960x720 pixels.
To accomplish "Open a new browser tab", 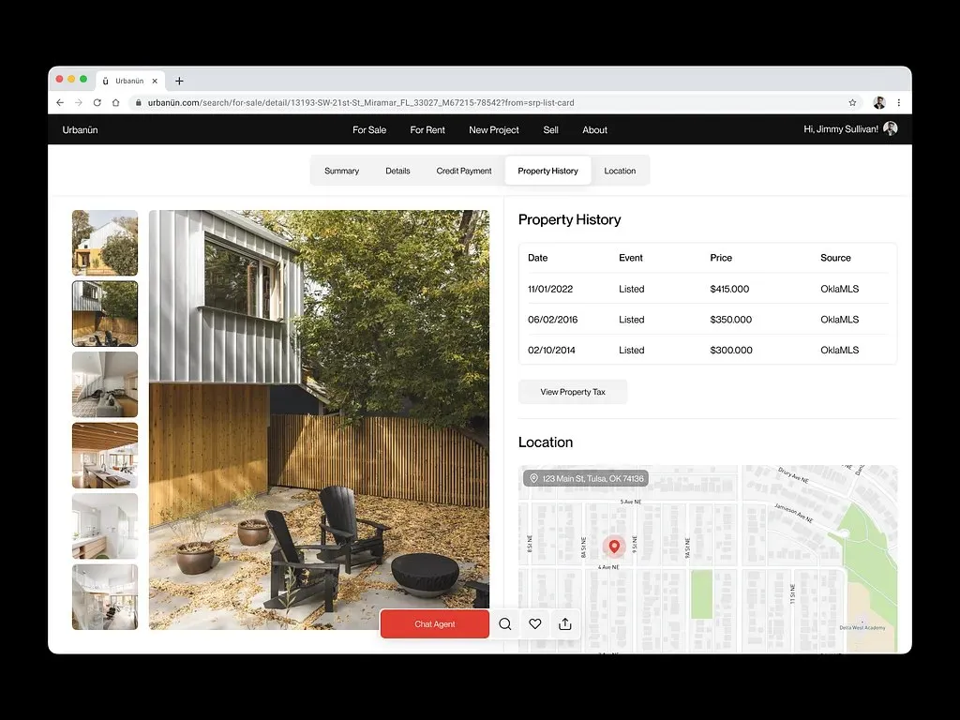I will point(179,81).
